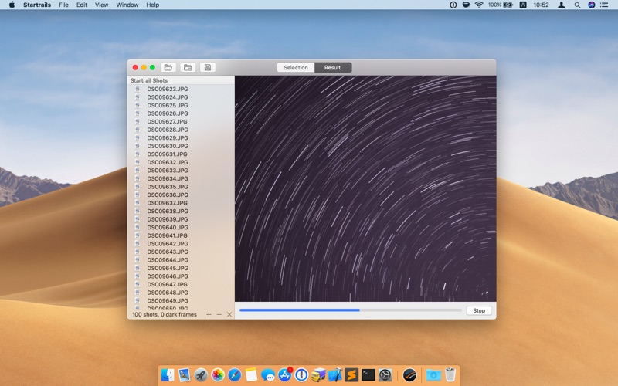This screenshot has width=618, height=386.
Task: Clear the shot list with the X icon
Action: tap(229, 314)
